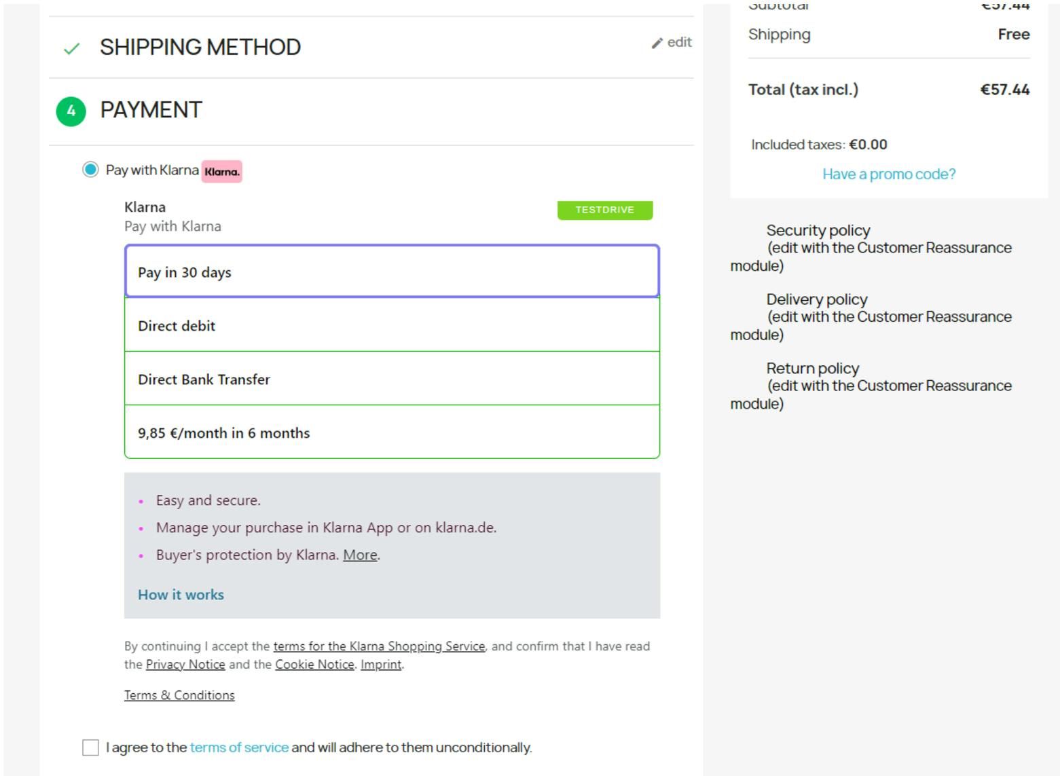Click the €57.44 total amount
The width and height of the screenshot is (1060, 776).
(x=1005, y=90)
